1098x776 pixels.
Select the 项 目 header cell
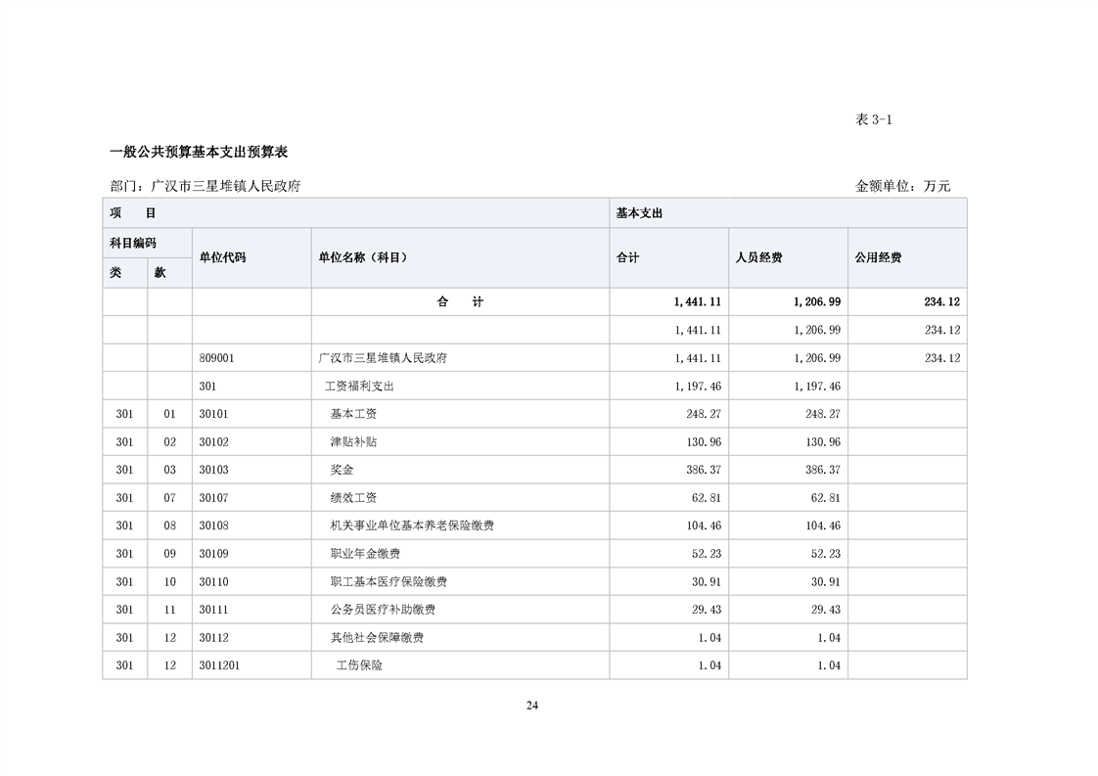pos(356,213)
